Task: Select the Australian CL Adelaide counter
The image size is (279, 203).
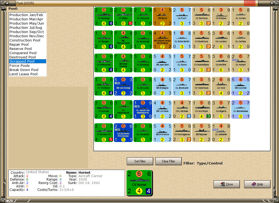Action: pos(221,133)
